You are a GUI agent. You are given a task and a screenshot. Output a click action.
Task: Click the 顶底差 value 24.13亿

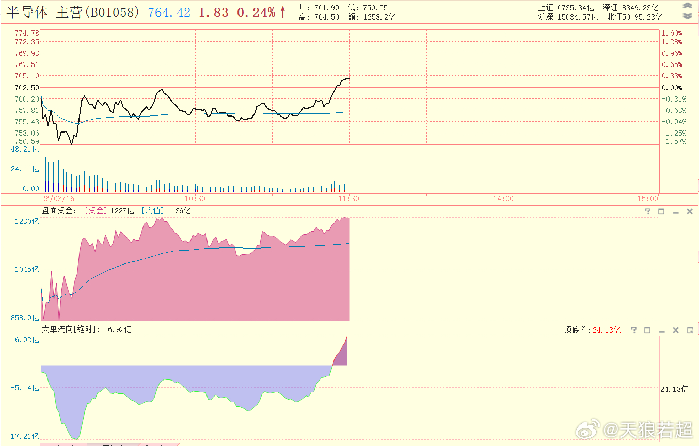608,330
